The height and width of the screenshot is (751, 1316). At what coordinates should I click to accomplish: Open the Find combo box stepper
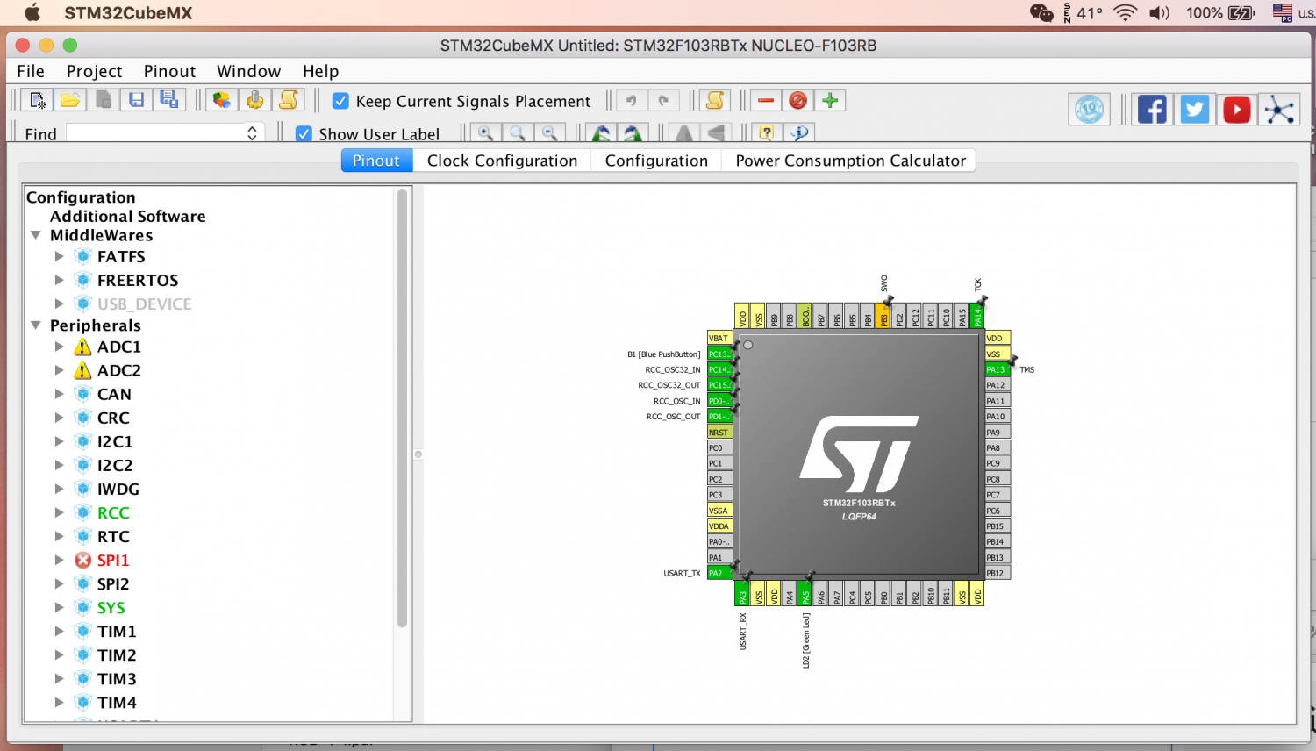click(x=252, y=133)
